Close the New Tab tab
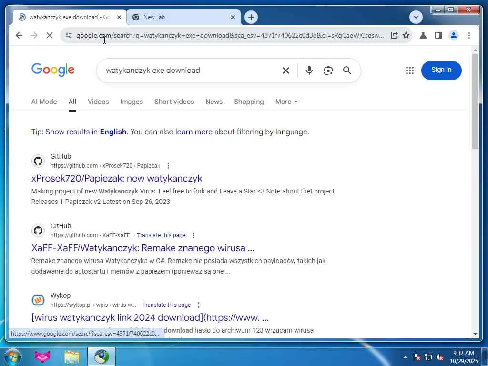The height and width of the screenshot is (366, 488). click(233, 17)
